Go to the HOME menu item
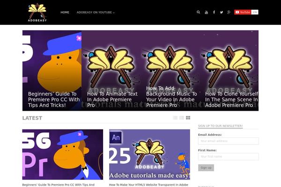The image size is (281, 187). 65,12
